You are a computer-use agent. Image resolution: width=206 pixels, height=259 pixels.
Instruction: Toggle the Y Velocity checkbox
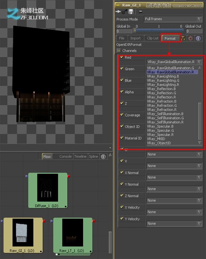[x=122, y=219]
